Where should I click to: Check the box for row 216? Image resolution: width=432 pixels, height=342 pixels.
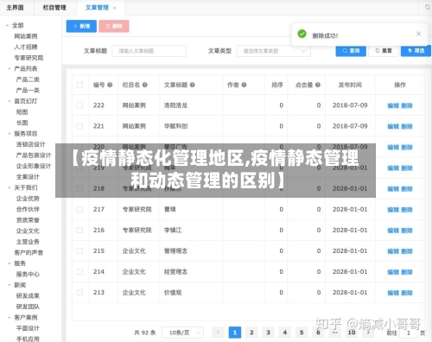(79, 230)
